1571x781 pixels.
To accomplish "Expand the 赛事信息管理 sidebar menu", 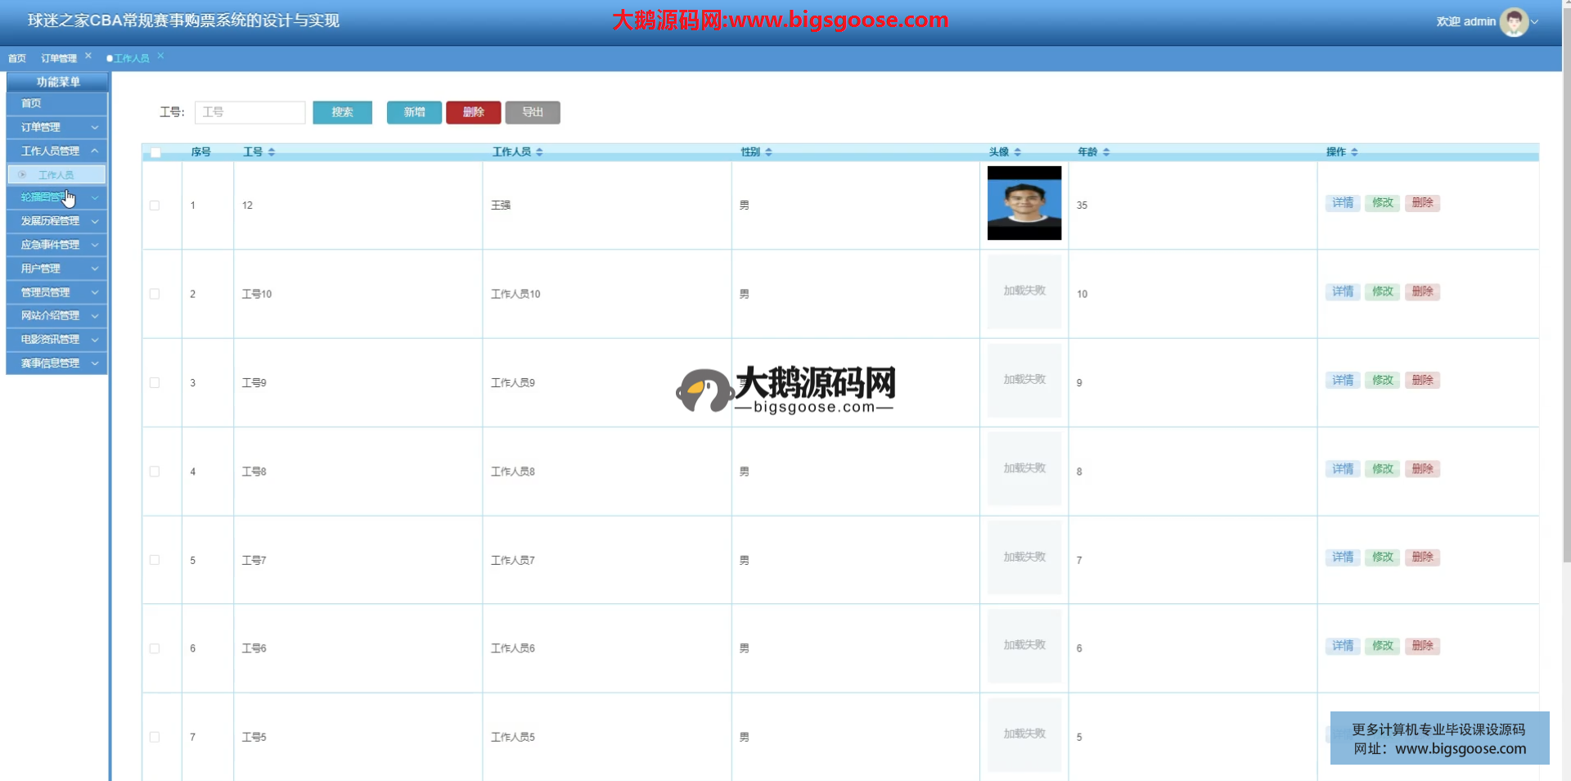I will click(x=56, y=363).
